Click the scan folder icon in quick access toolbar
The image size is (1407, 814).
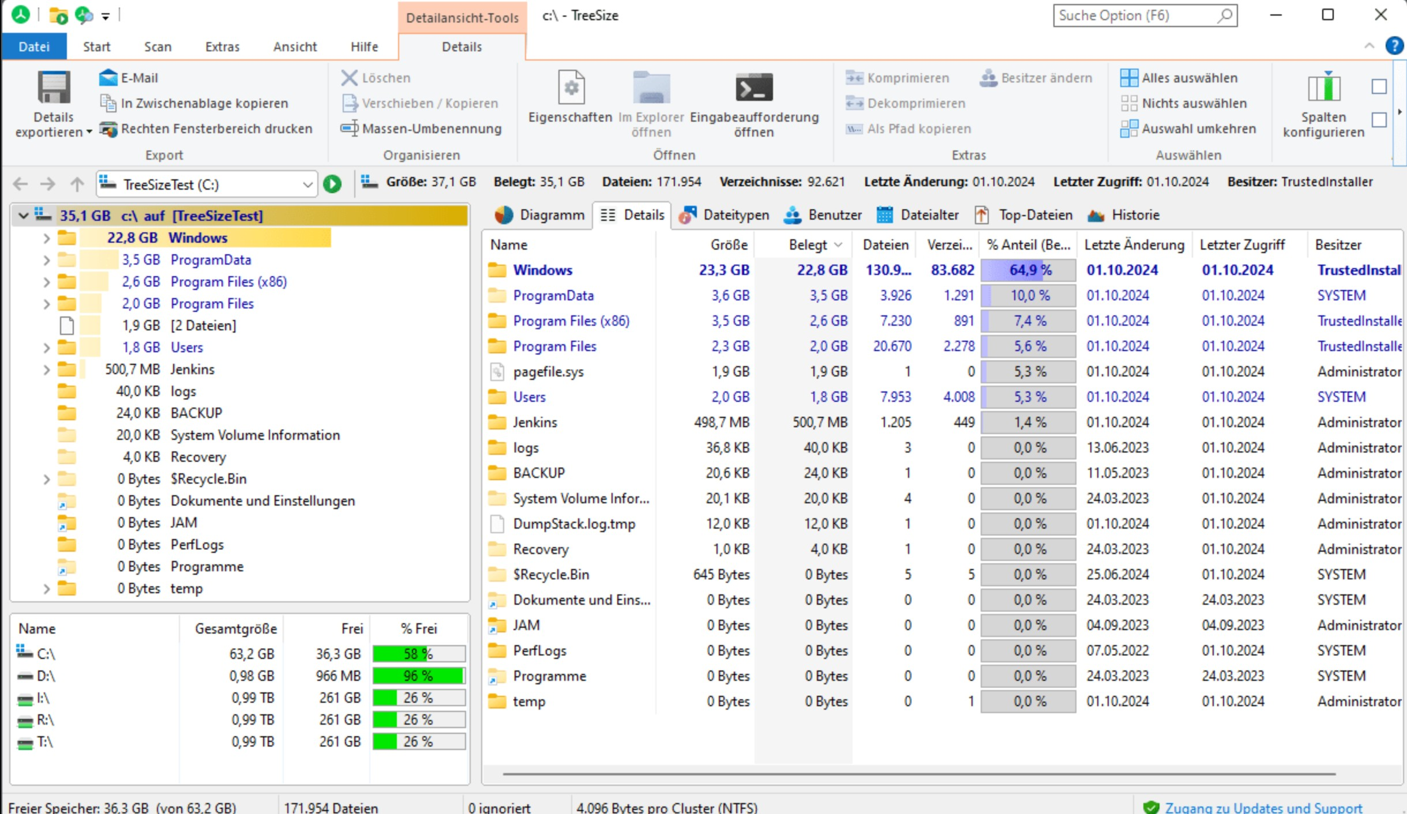[x=58, y=15]
